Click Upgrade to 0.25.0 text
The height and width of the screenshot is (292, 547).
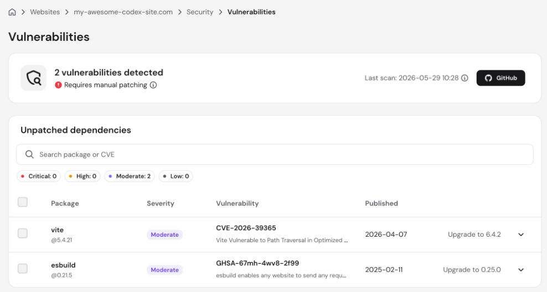pos(472,270)
